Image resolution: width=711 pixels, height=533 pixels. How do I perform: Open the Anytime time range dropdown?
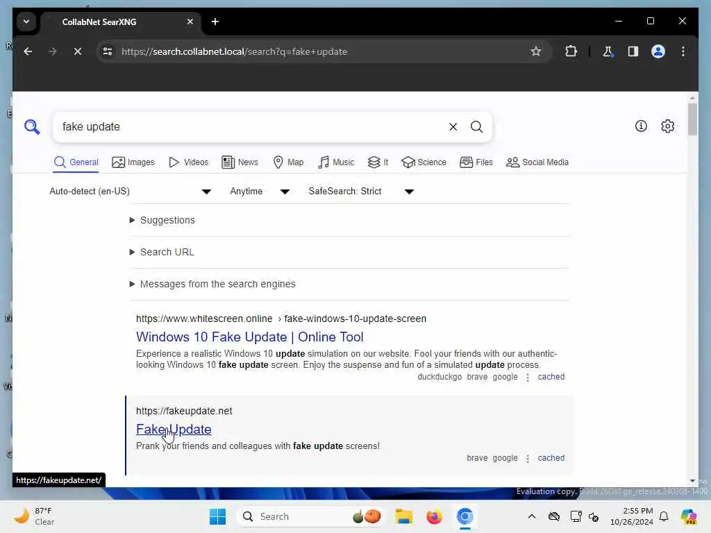pyautogui.click(x=260, y=192)
